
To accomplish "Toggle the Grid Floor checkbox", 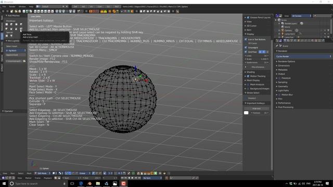I will click(x=246, y=52).
